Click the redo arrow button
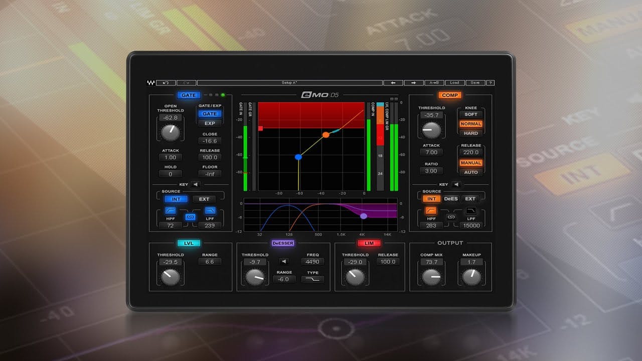 [186, 83]
